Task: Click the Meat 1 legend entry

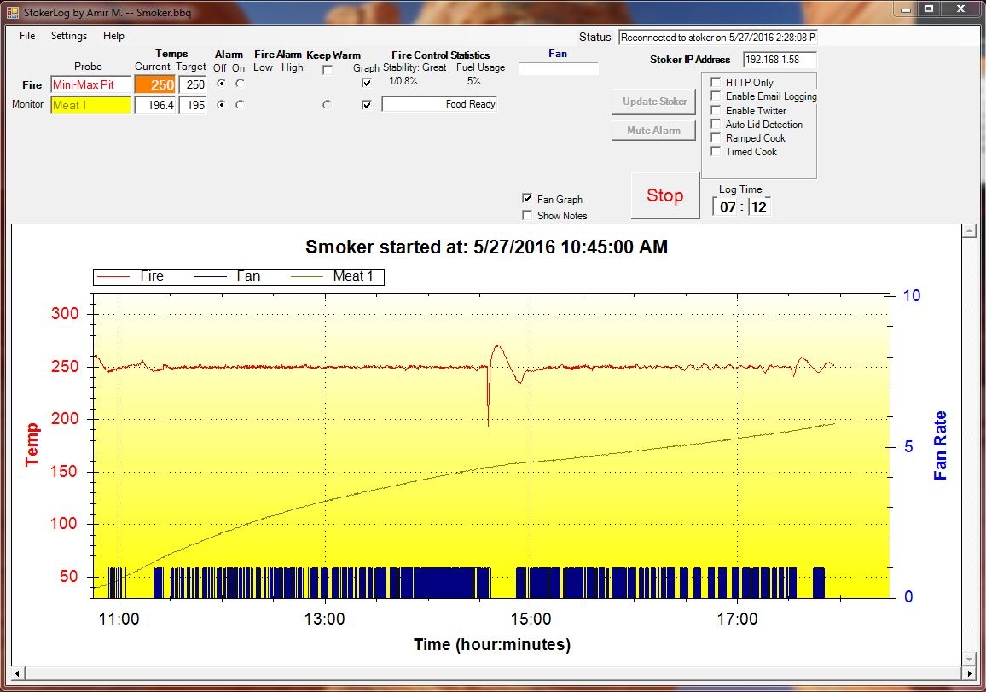Action: point(332,276)
